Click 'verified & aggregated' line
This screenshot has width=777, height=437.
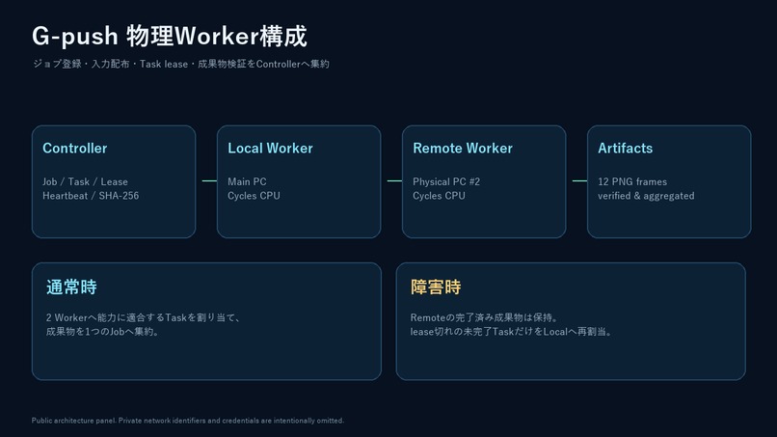point(646,196)
